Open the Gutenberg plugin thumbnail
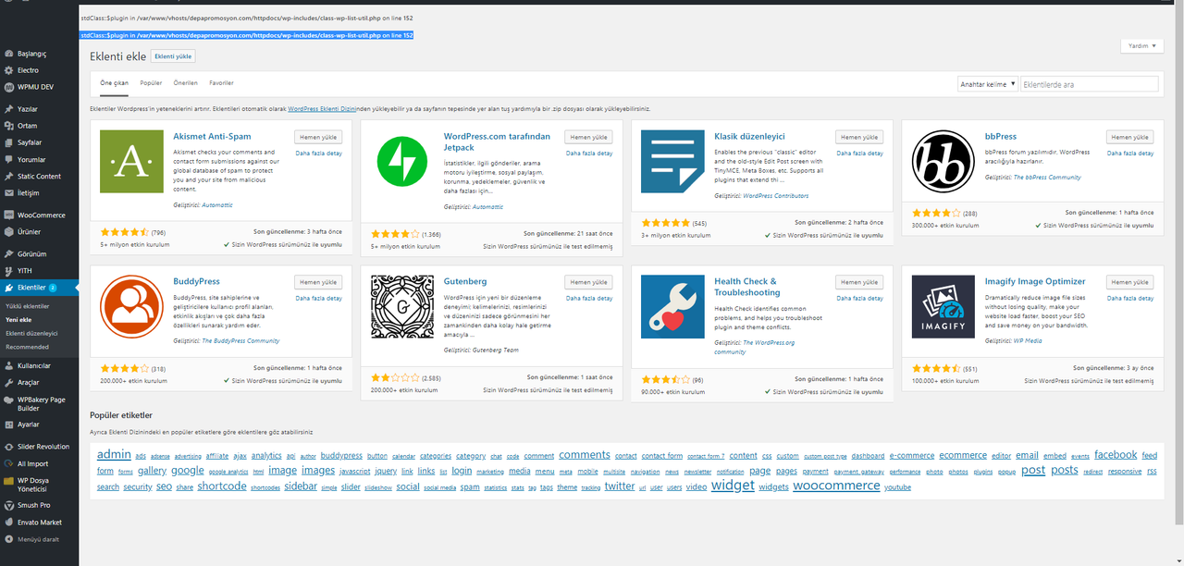The image size is (1184, 566). [x=401, y=306]
